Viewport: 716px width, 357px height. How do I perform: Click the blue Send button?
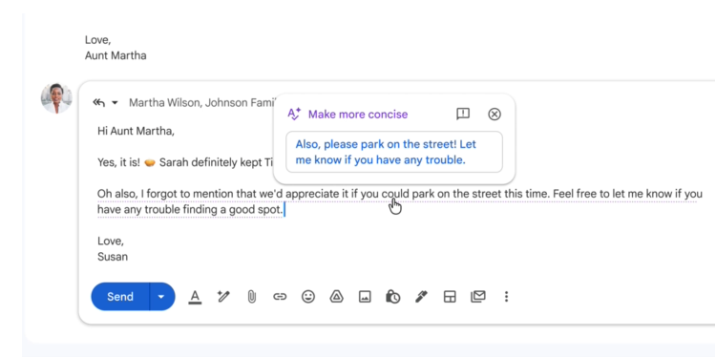(x=120, y=297)
